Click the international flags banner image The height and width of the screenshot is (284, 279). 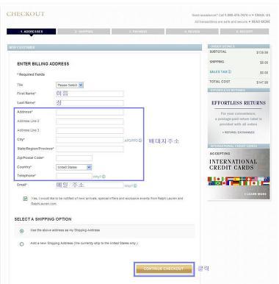point(239,181)
